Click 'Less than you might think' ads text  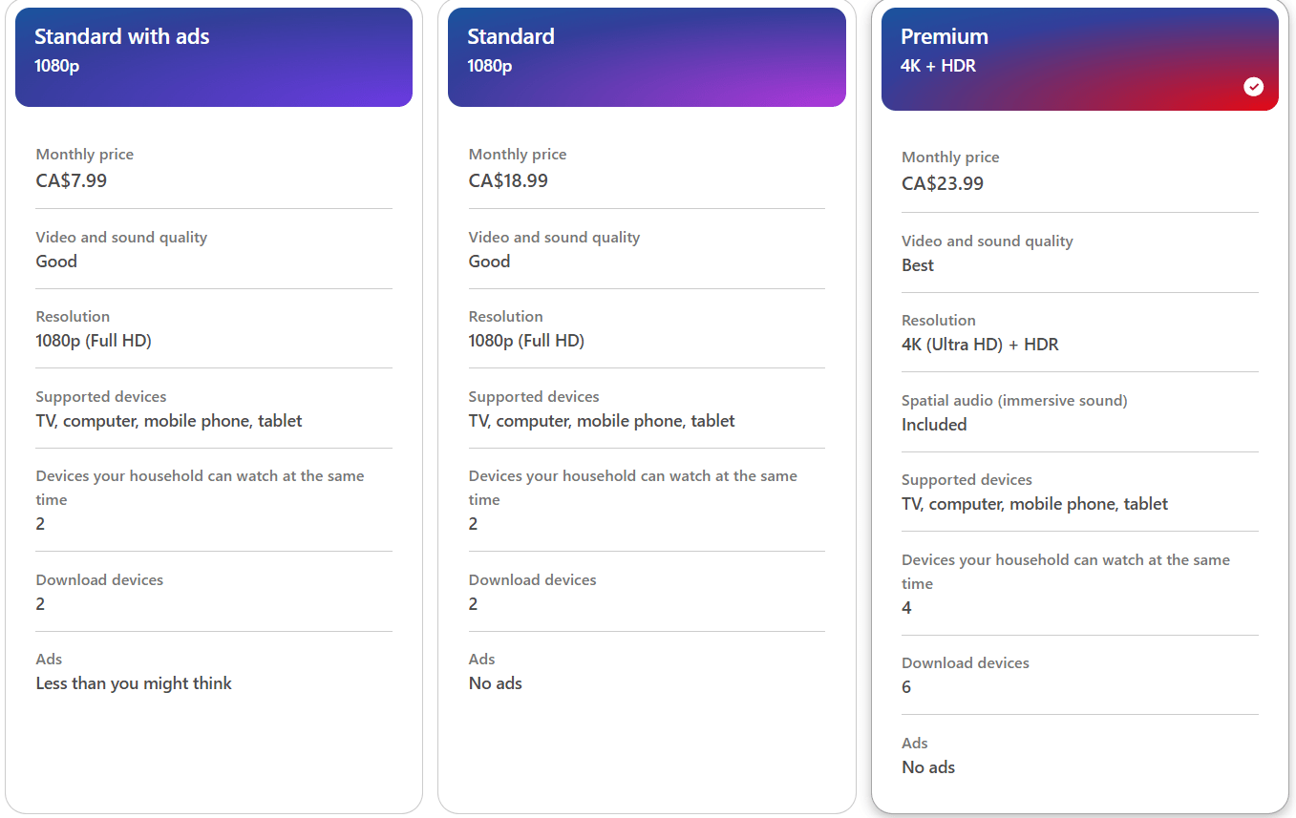click(x=134, y=683)
